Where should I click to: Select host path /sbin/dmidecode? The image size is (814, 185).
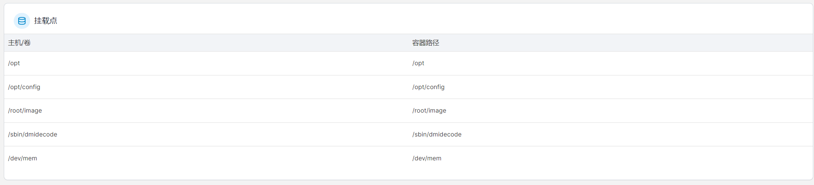click(33, 135)
